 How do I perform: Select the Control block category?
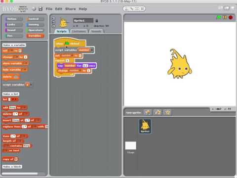35,19
